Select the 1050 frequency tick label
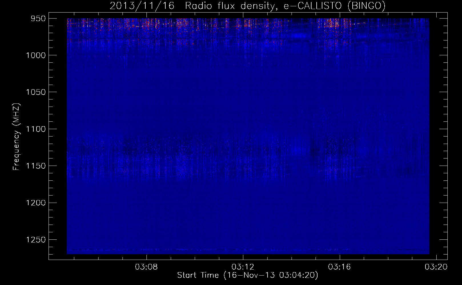 point(36,92)
